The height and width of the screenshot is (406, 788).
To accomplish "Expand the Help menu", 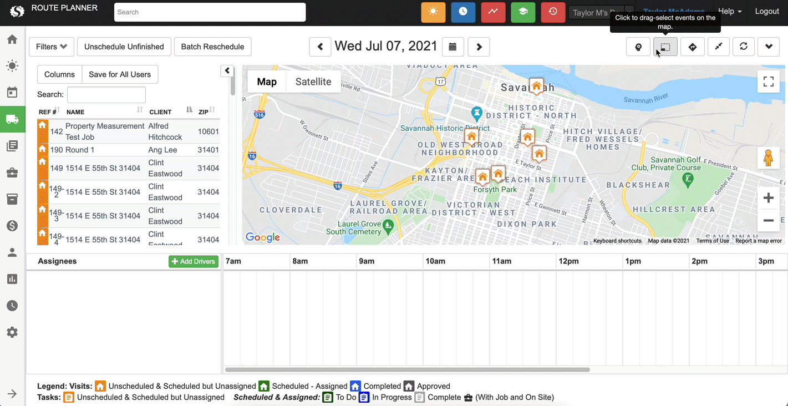I will (x=729, y=12).
